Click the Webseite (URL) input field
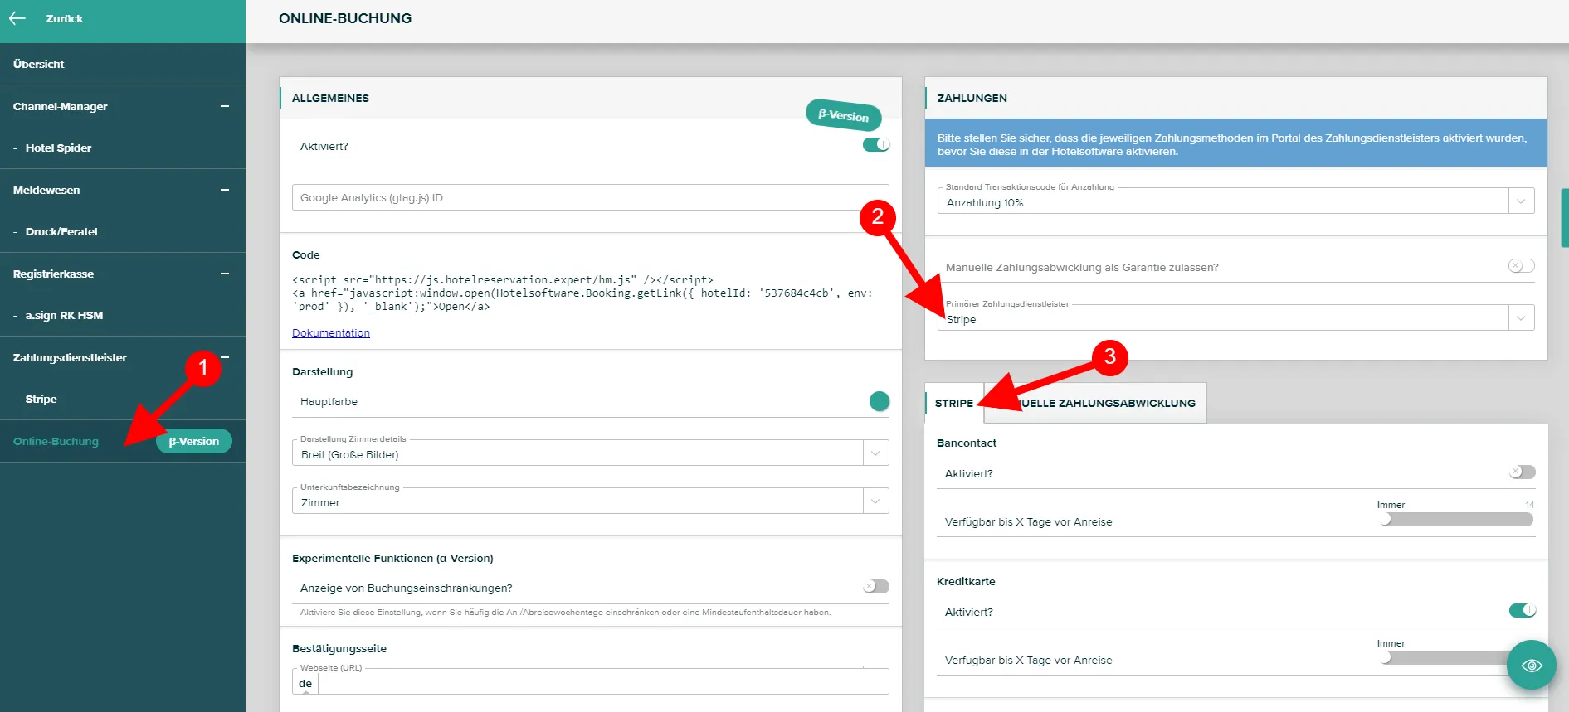This screenshot has height=712, width=1569. point(603,683)
